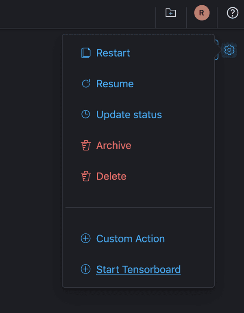Open the user avatar labeled R

[202, 13]
